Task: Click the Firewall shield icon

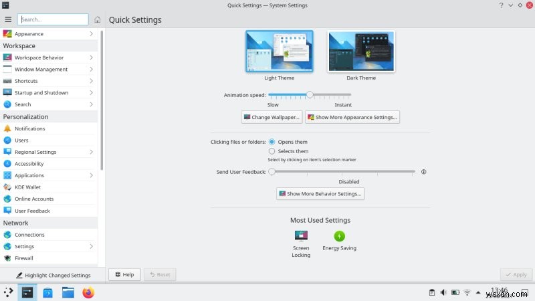Action: tap(7, 258)
